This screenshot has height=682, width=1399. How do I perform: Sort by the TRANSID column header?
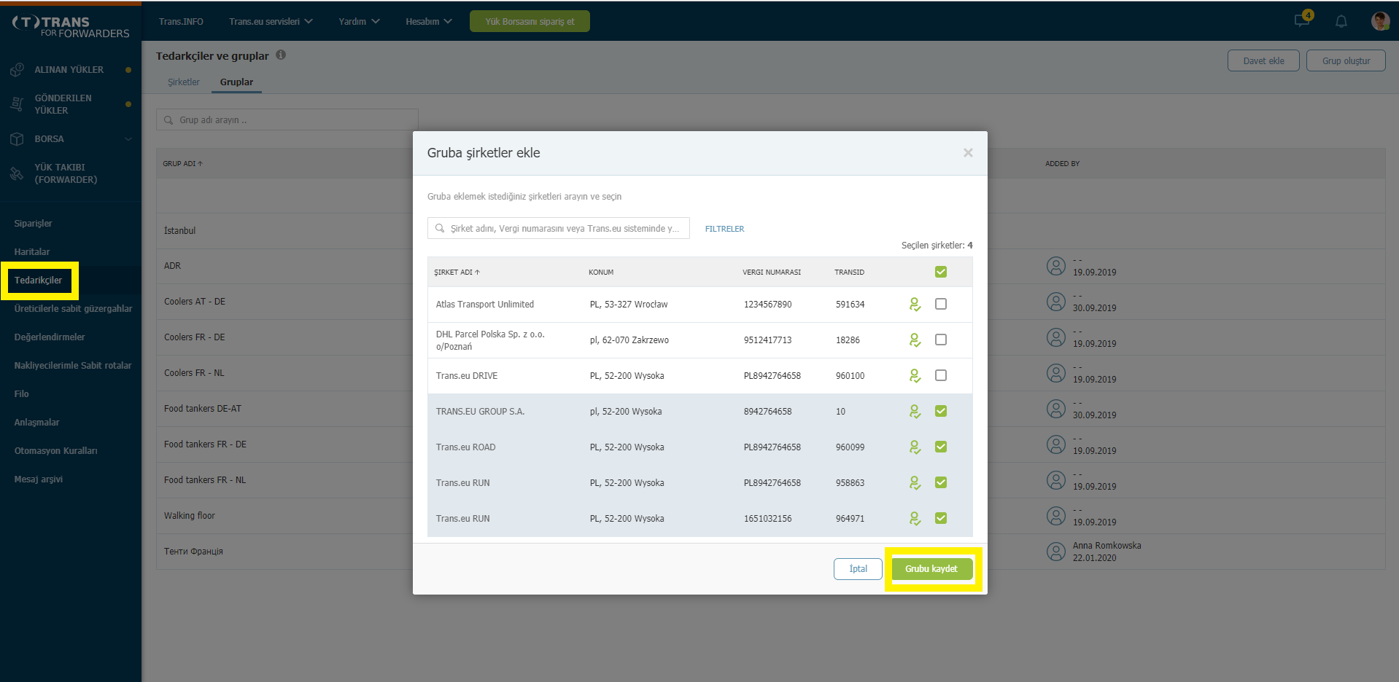click(x=849, y=273)
